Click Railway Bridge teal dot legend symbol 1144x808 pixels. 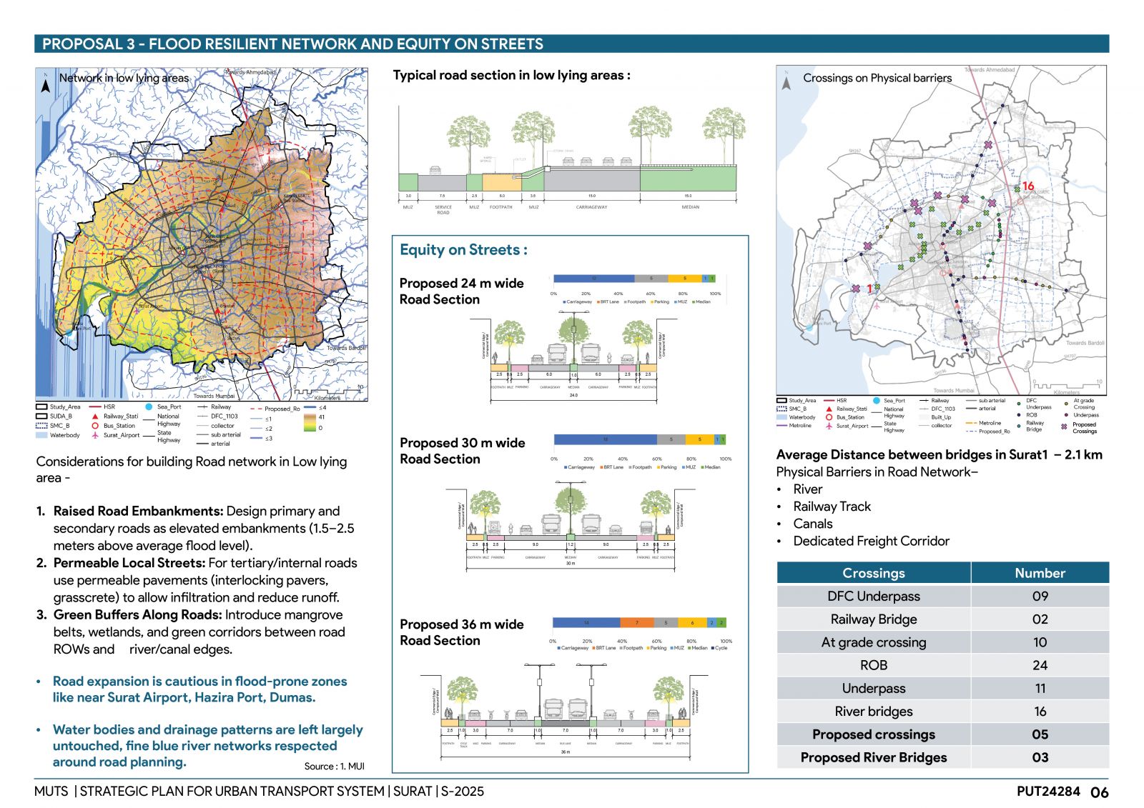1019,426
